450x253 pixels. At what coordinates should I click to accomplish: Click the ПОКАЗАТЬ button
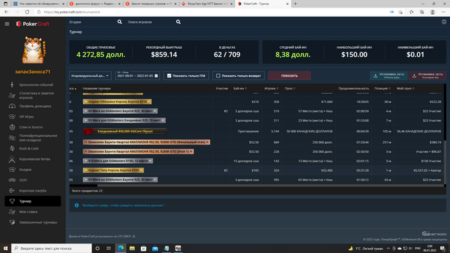click(x=289, y=76)
